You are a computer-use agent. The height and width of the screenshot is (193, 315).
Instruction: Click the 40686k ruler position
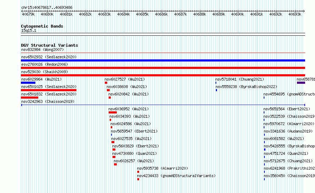pos(161,14)
